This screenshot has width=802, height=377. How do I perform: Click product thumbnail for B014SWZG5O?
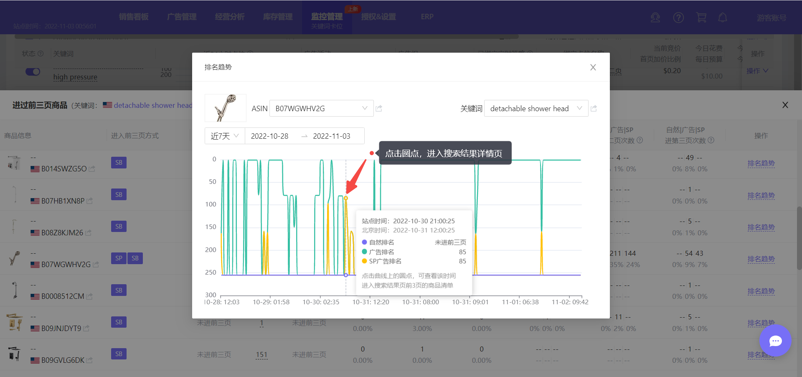(x=14, y=163)
